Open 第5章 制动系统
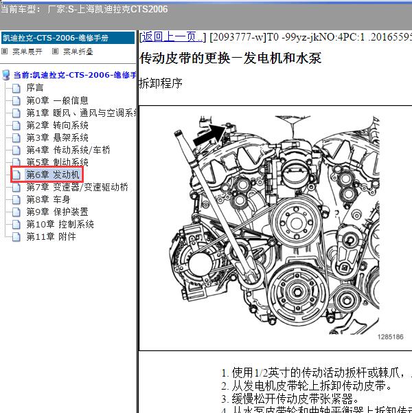 58,162
